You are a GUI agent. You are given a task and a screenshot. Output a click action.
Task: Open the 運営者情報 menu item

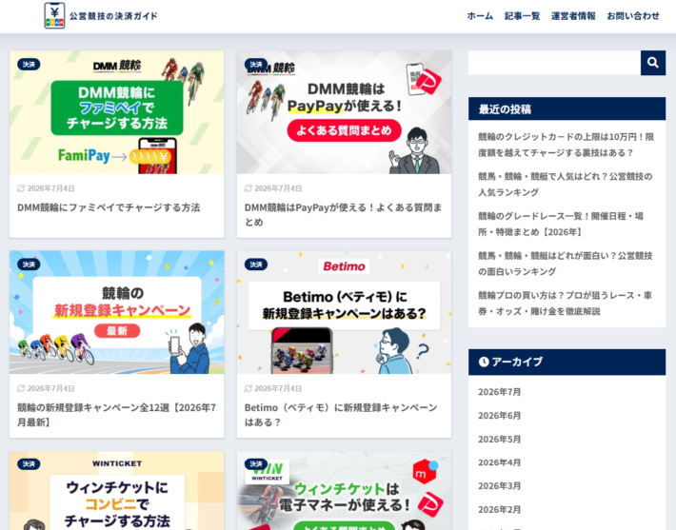(573, 16)
